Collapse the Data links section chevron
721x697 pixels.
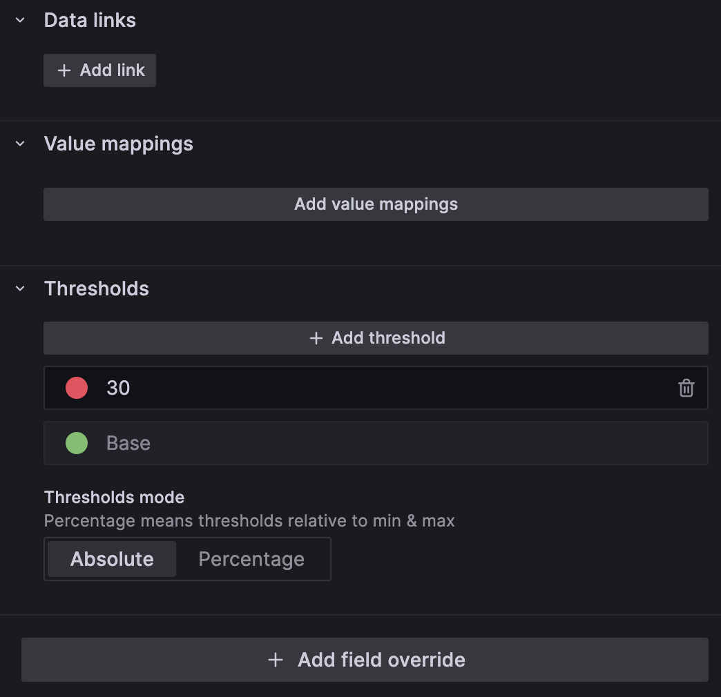click(20, 20)
